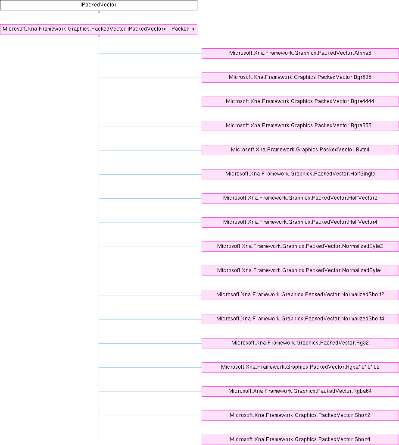Open the PackedVector.Bgra5551 class link
Screen dimensions: 399x445
point(300,126)
